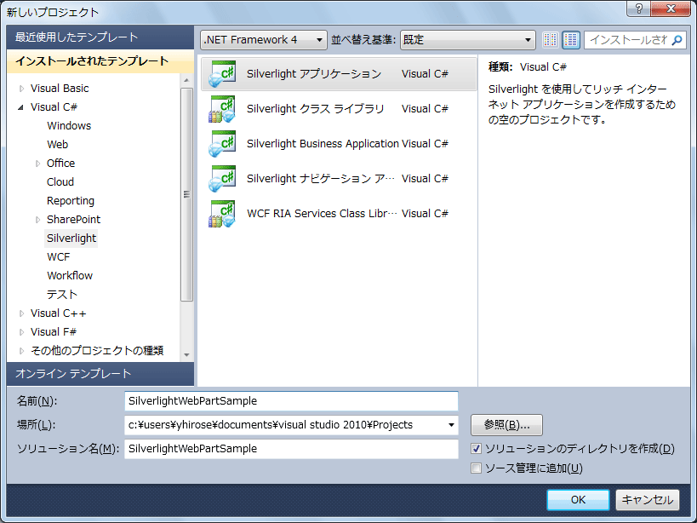697x523 pixels.
Task: Choose the Silverlight Business Application icon
Action: tap(222, 144)
